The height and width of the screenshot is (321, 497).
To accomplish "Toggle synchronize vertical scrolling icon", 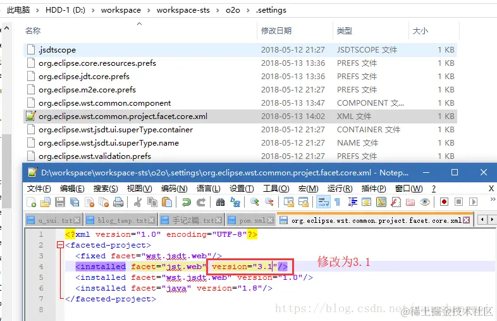I will tap(288, 202).
